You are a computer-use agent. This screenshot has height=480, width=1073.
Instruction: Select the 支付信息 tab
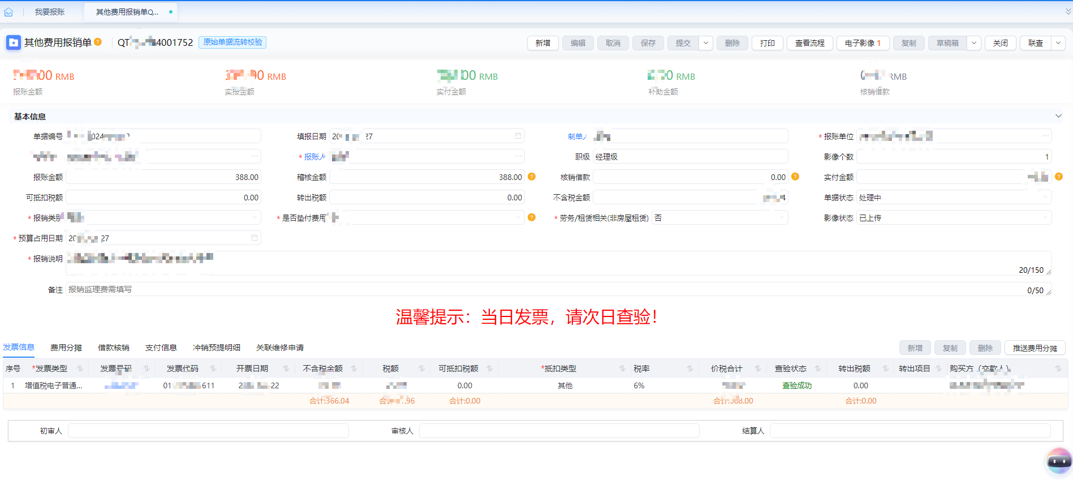tap(161, 348)
